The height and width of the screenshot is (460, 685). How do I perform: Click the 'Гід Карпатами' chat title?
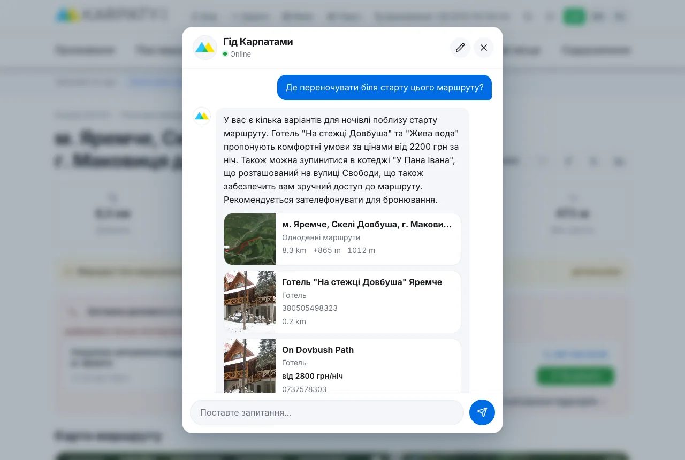pos(258,42)
